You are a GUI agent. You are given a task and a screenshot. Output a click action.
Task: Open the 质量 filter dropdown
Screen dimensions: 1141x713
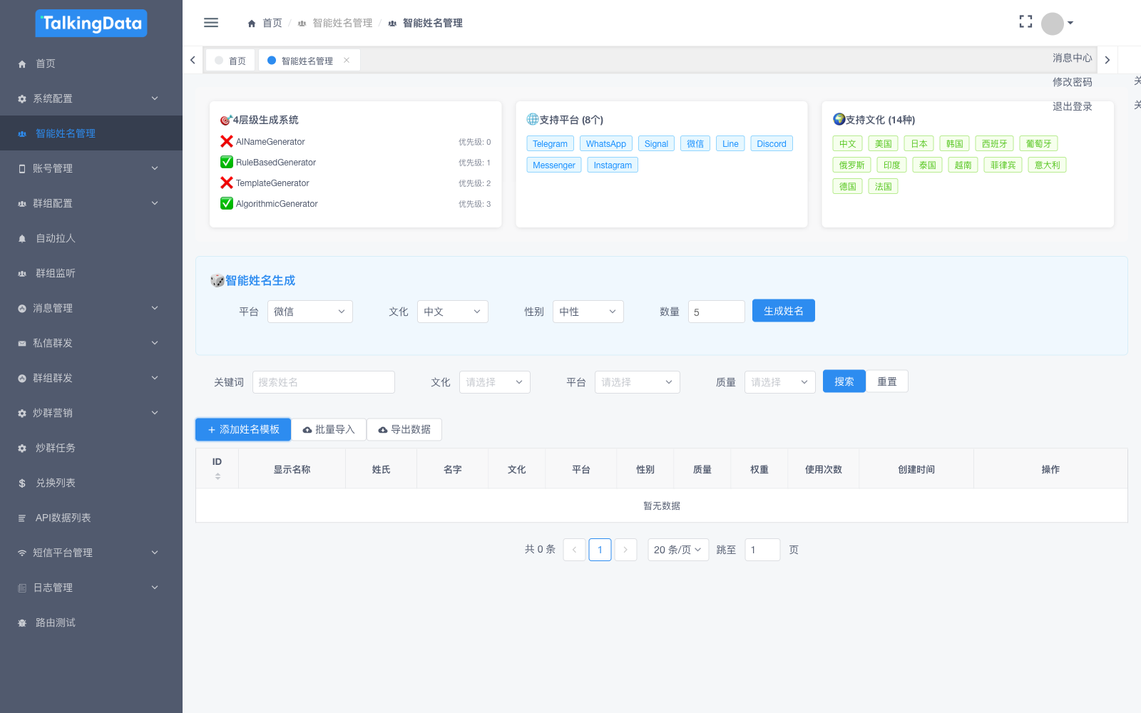(x=779, y=382)
